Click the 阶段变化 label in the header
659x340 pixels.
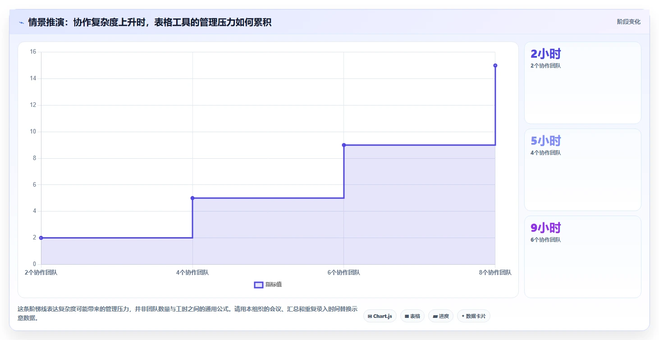[x=628, y=22]
